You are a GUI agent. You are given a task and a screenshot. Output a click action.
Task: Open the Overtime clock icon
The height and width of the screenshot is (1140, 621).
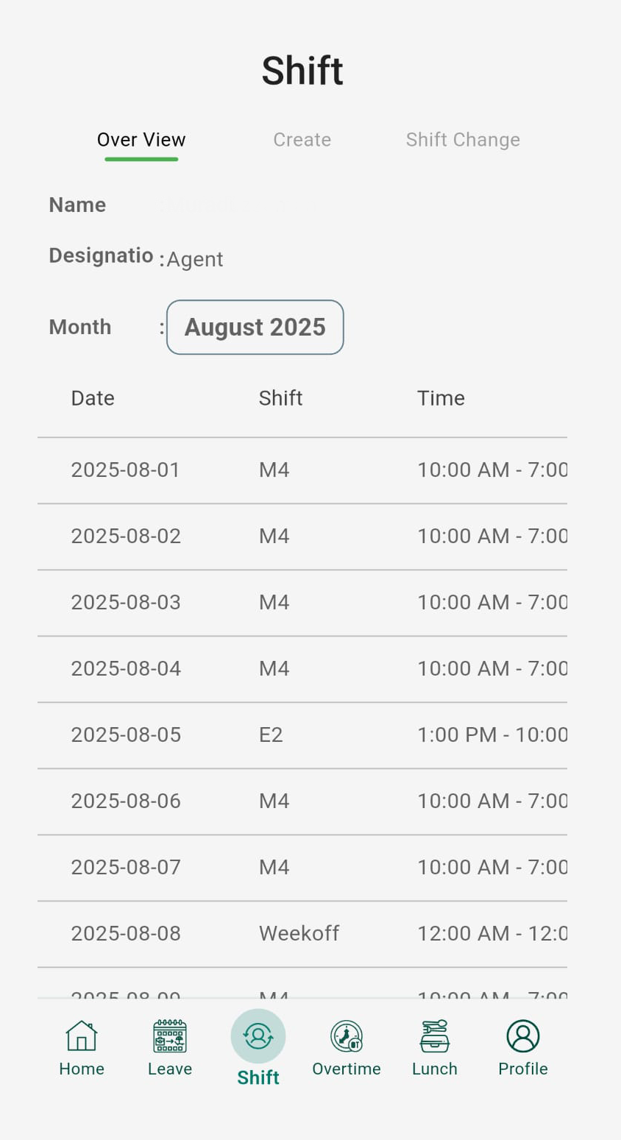pos(347,1036)
